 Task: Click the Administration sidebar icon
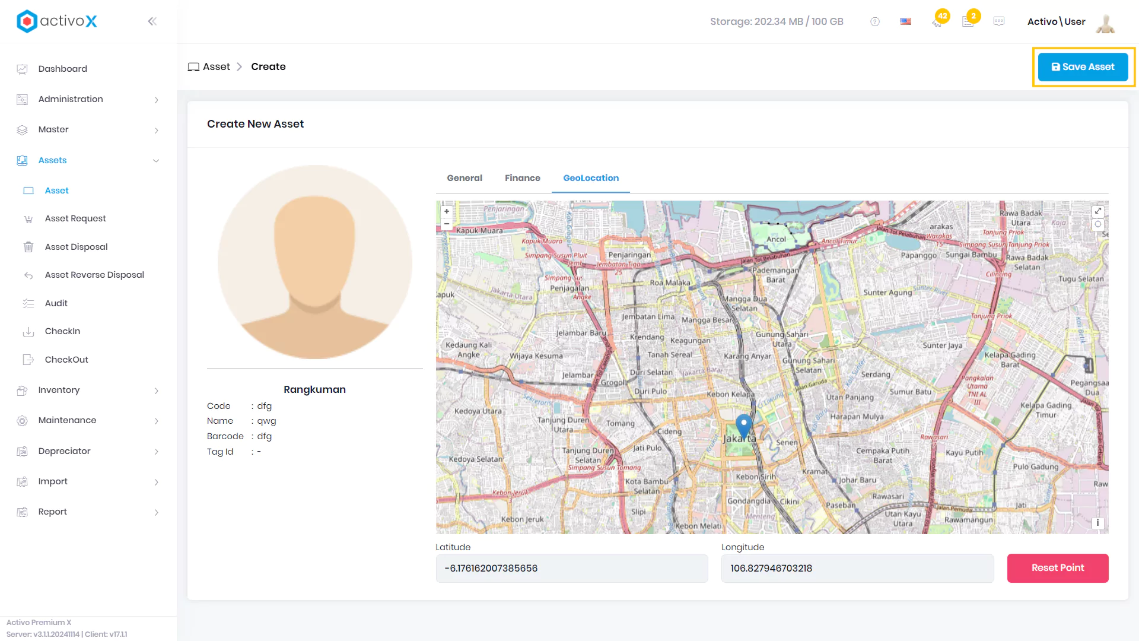(x=23, y=99)
